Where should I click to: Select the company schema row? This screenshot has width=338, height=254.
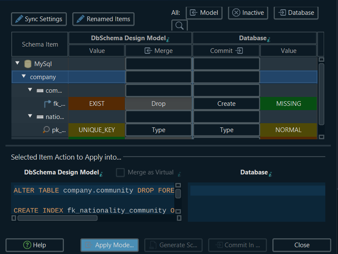click(x=165, y=77)
